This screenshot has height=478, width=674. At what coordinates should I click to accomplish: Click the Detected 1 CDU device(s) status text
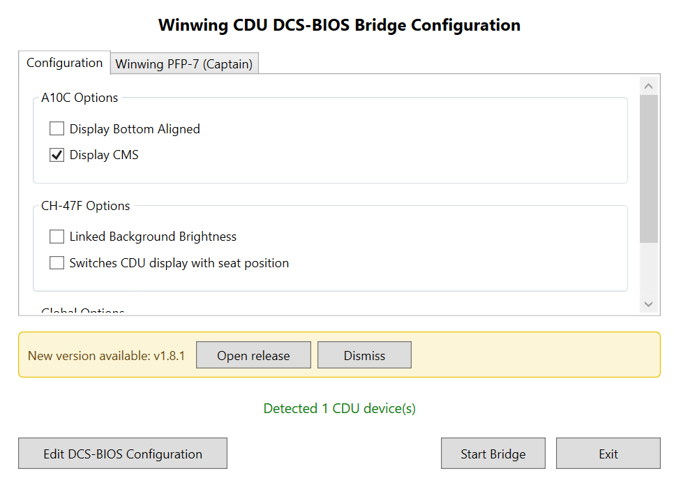[339, 408]
